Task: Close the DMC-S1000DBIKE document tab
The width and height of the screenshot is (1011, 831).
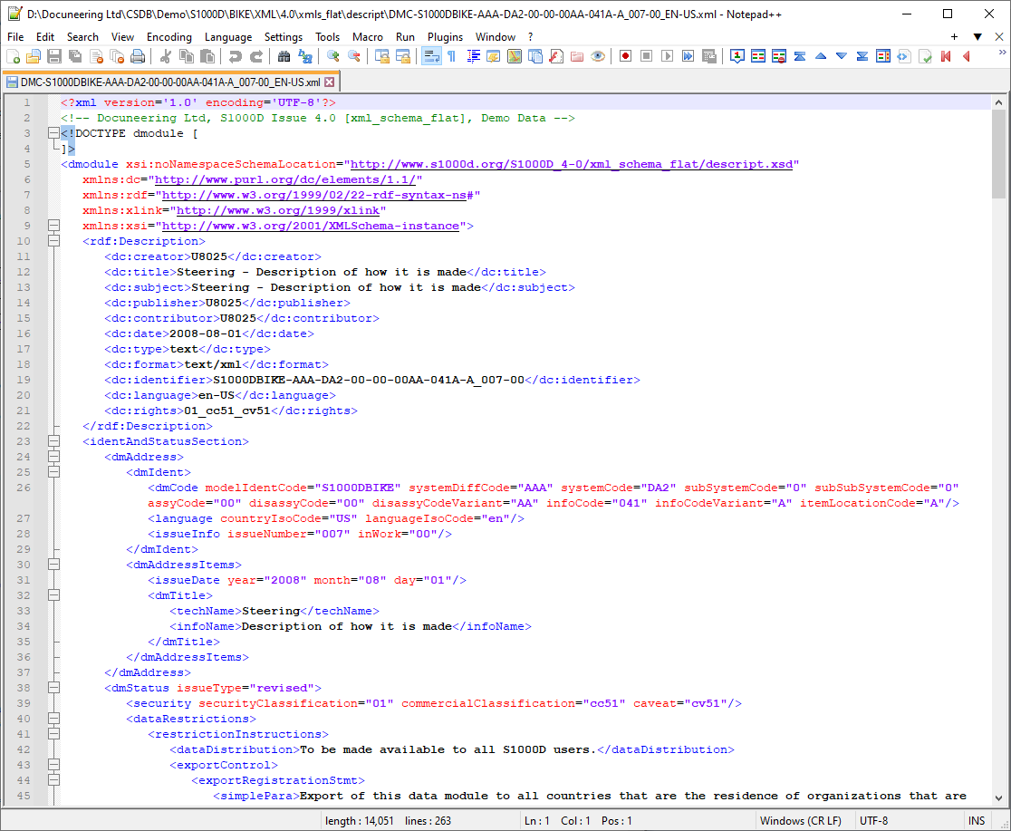Action: 330,82
